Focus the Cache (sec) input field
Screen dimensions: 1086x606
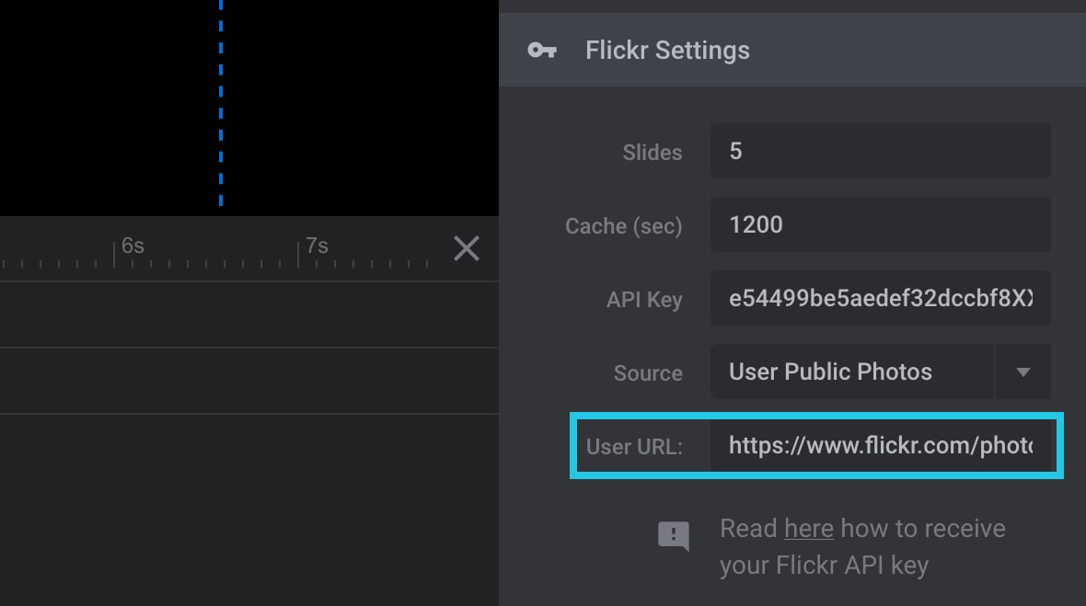[x=880, y=224]
